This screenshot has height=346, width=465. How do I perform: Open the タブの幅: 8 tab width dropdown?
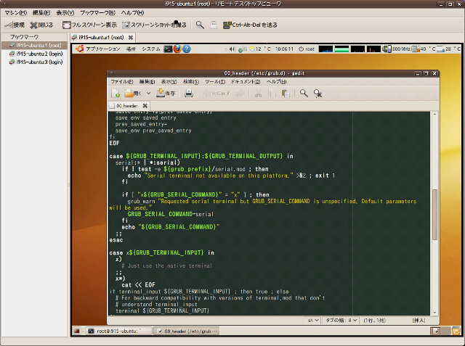341,321
